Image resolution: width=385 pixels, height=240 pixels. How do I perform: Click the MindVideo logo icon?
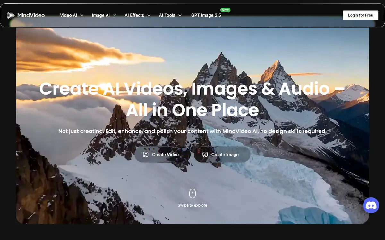pos(11,15)
